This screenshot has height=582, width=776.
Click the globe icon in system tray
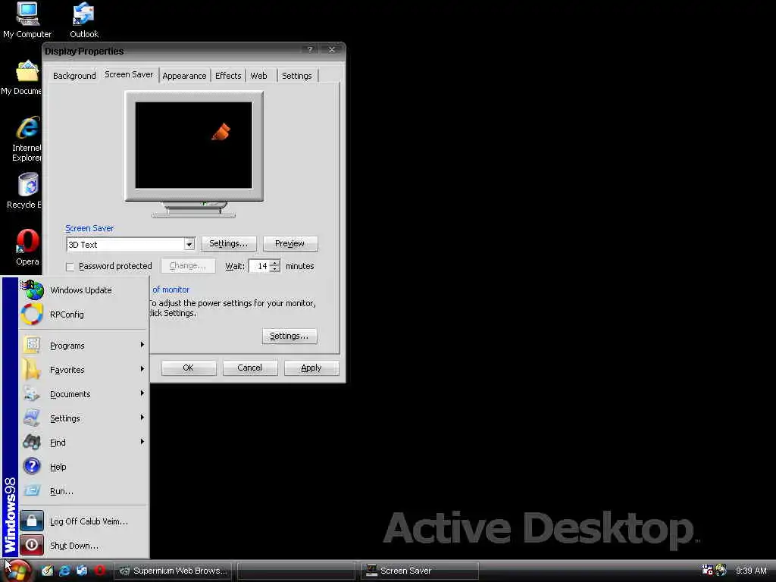(x=721, y=570)
